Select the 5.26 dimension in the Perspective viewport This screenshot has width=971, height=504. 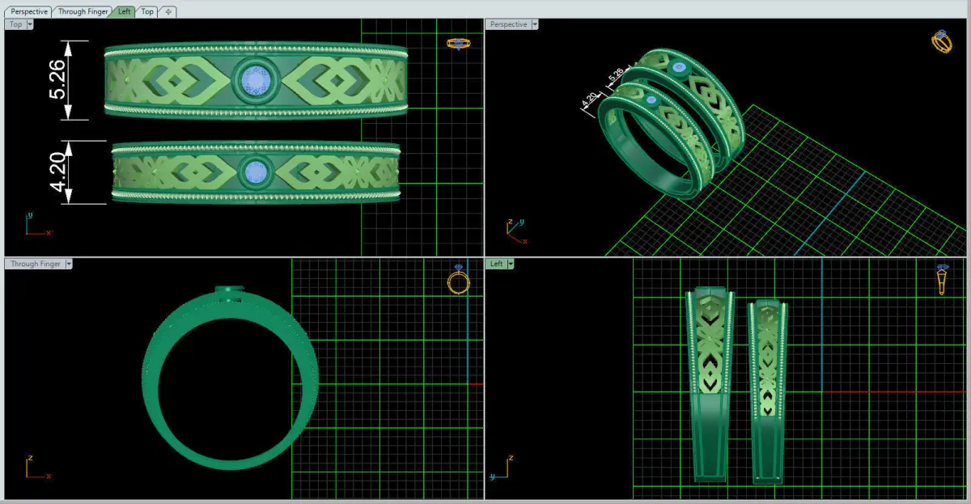pyautogui.click(x=617, y=76)
